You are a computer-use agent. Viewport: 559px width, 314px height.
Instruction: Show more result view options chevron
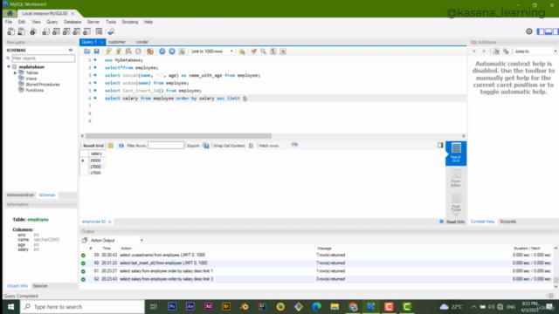pyautogui.click(x=456, y=214)
